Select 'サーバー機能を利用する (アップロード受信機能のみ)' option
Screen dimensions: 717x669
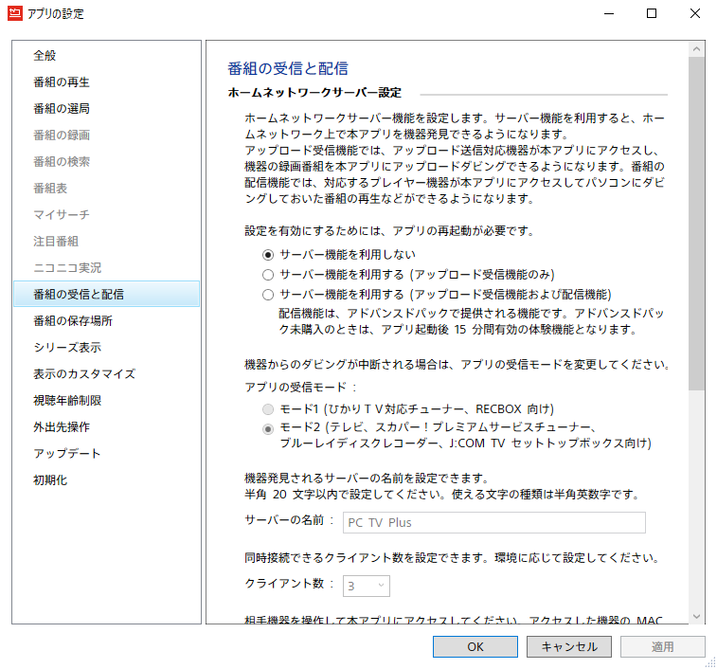[268, 274]
